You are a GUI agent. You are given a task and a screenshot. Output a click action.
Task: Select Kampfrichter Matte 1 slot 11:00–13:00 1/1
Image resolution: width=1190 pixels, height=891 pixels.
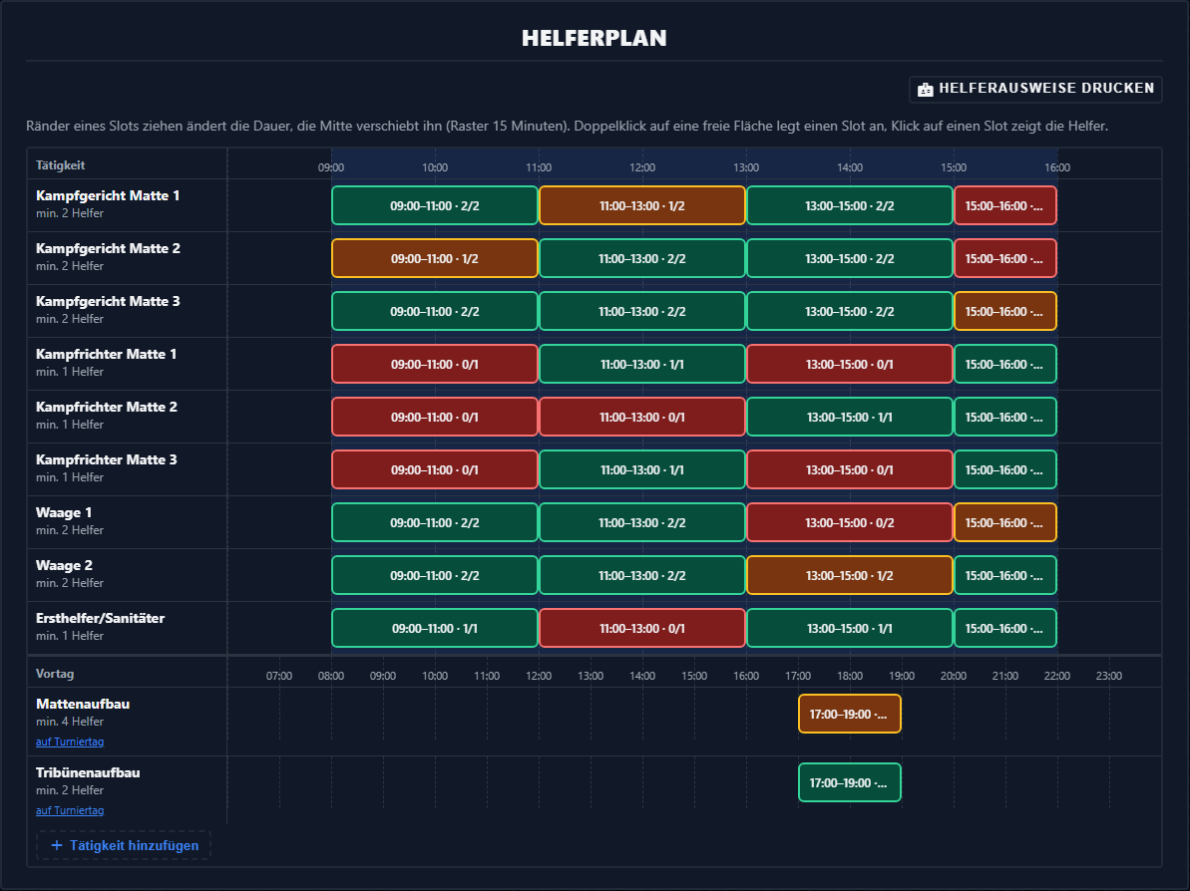pos(642,364)
